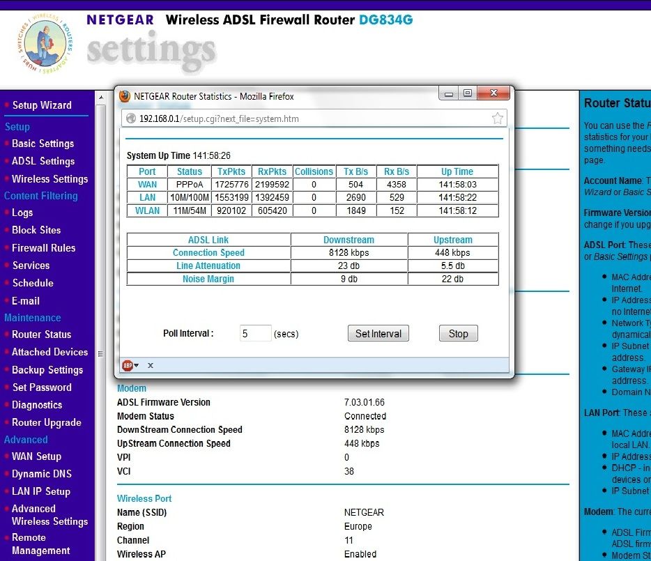The image size is (651, 561).
Task: Click the Firefox logo icon in popup title bar
Action: point(125,96)
